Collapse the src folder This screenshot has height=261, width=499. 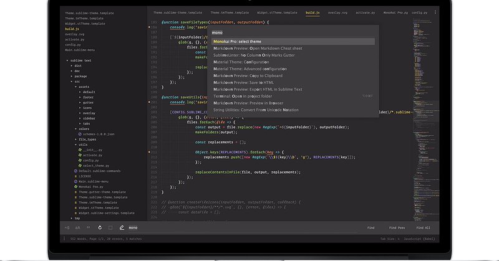[x=72, y=82]
